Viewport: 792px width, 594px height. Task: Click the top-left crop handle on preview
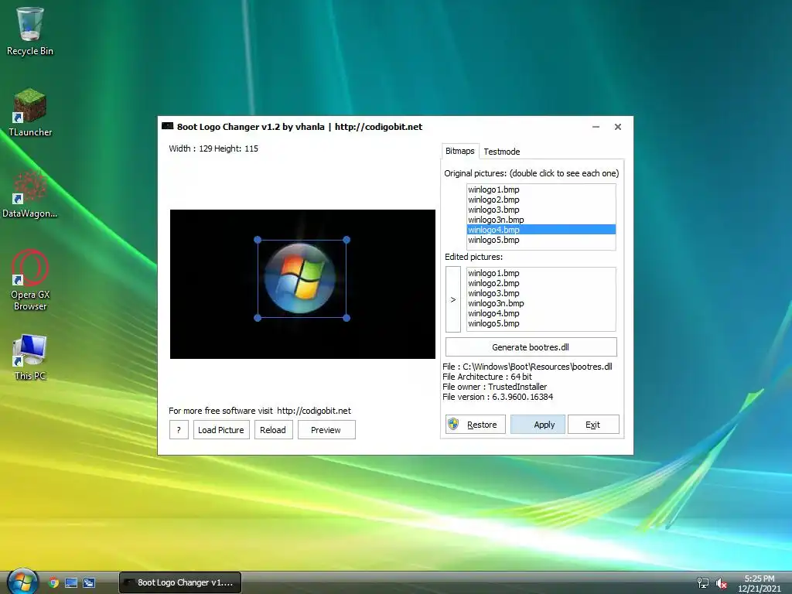pyautogui.click(x=258, y=240)
